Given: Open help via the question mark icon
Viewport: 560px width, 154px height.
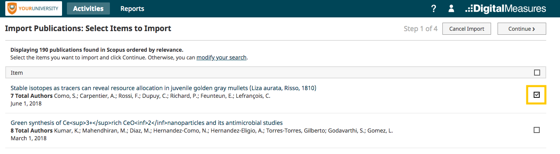Looking at the screenshot, I should (x=433, y=8).
